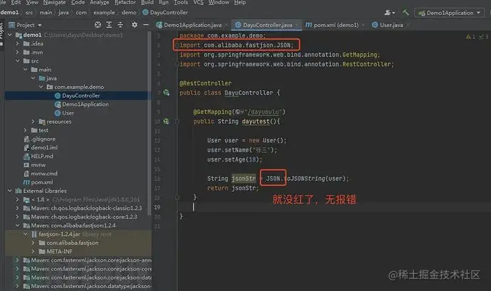The height and width of the screenshot is (291, 491).
Task: Hide the Project panel with minus icon
Action: [x=146, y=25]
